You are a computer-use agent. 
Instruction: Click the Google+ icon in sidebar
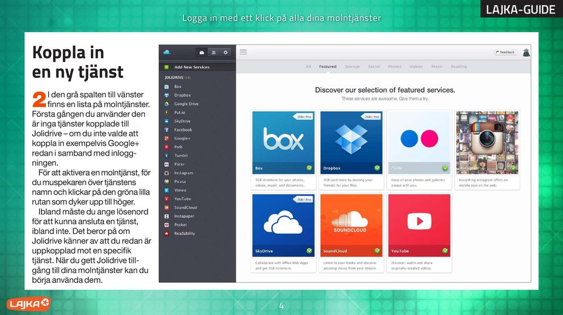pos(167,138)
